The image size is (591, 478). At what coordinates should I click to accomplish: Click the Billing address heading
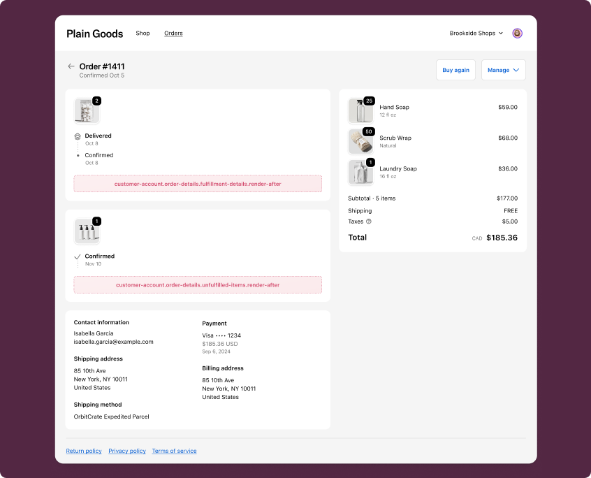coord(223,368)
